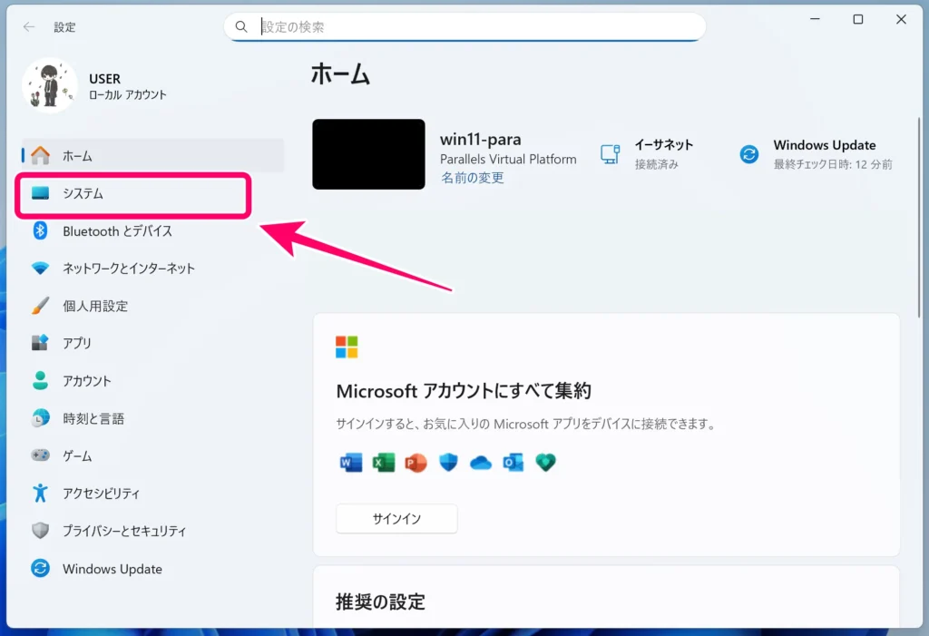Viewport: 929px width, 636px height.
Task: Click the Outlook icon in the account card
Action: pyautogui.click(x=513, y=463)
